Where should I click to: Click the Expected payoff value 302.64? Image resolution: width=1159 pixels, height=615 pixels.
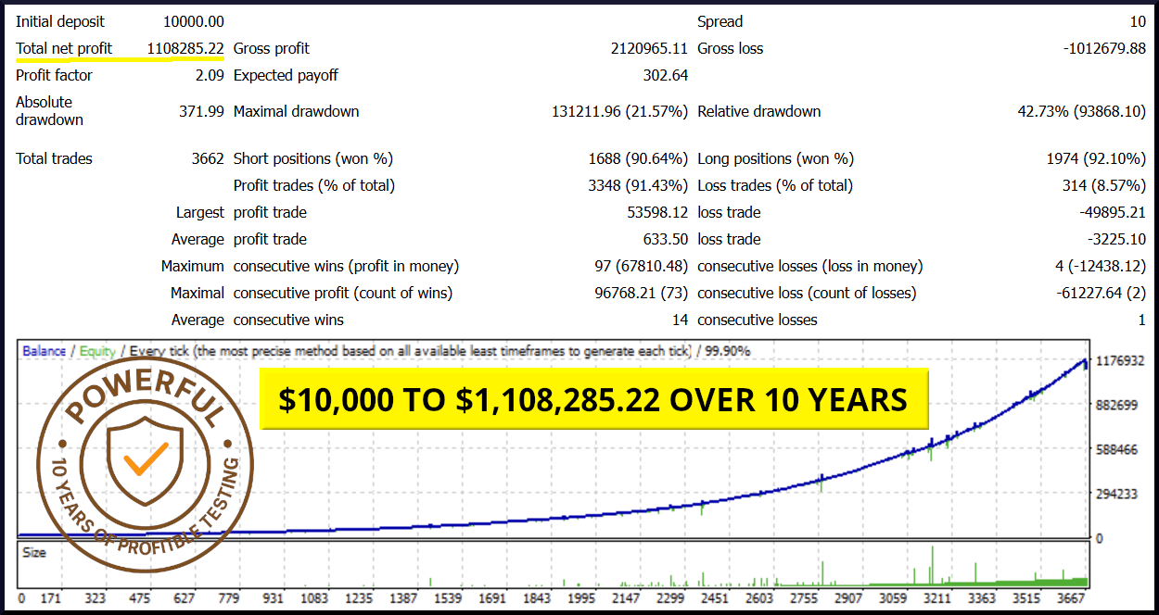(666, 75)
